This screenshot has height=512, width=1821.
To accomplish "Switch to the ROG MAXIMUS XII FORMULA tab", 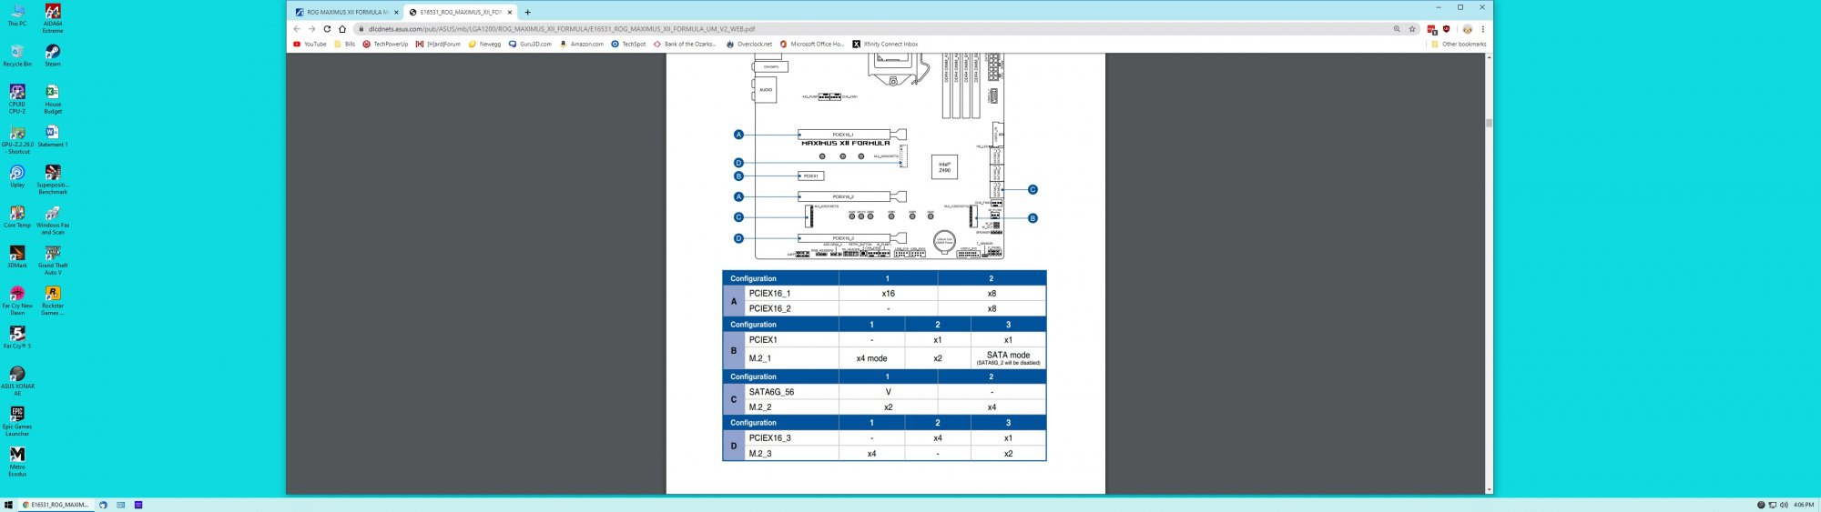I will (346, 13).
